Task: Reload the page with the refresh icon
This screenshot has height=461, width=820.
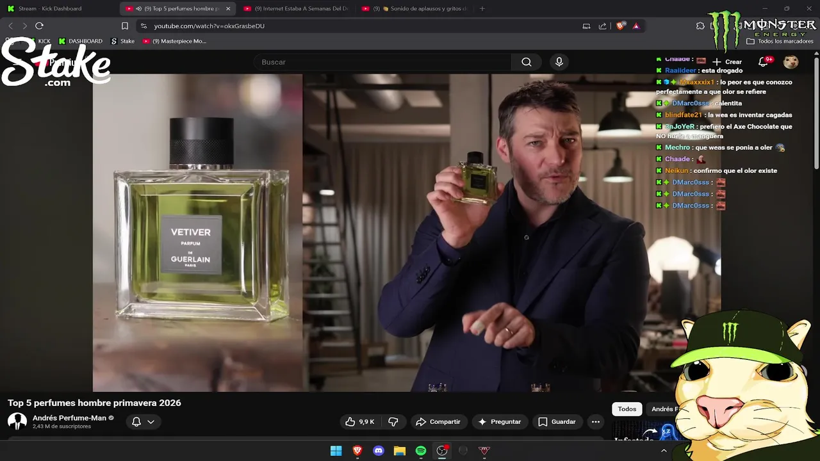Action: (x=39, y=26)
